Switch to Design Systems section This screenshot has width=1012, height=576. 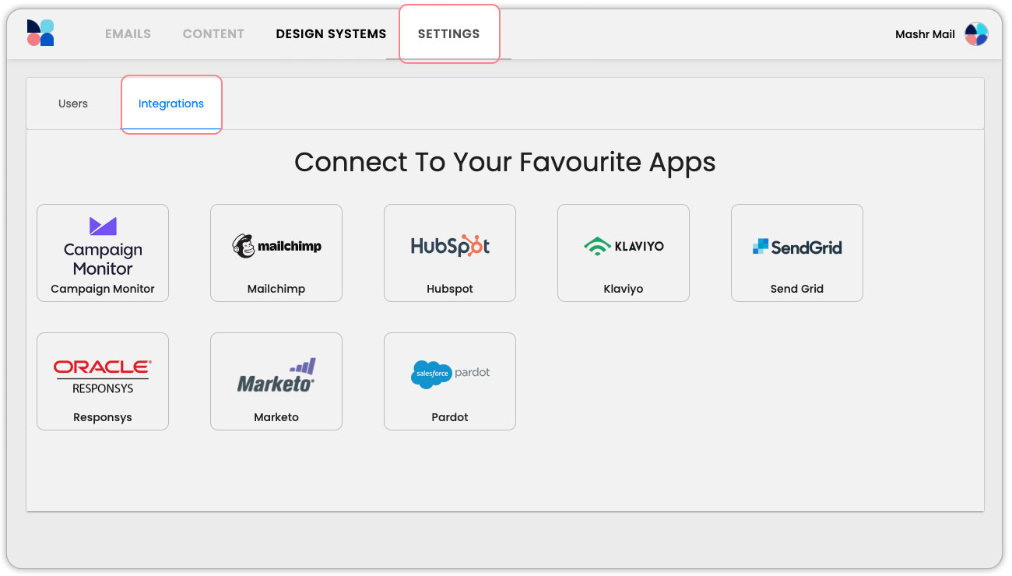coord(331,34)
